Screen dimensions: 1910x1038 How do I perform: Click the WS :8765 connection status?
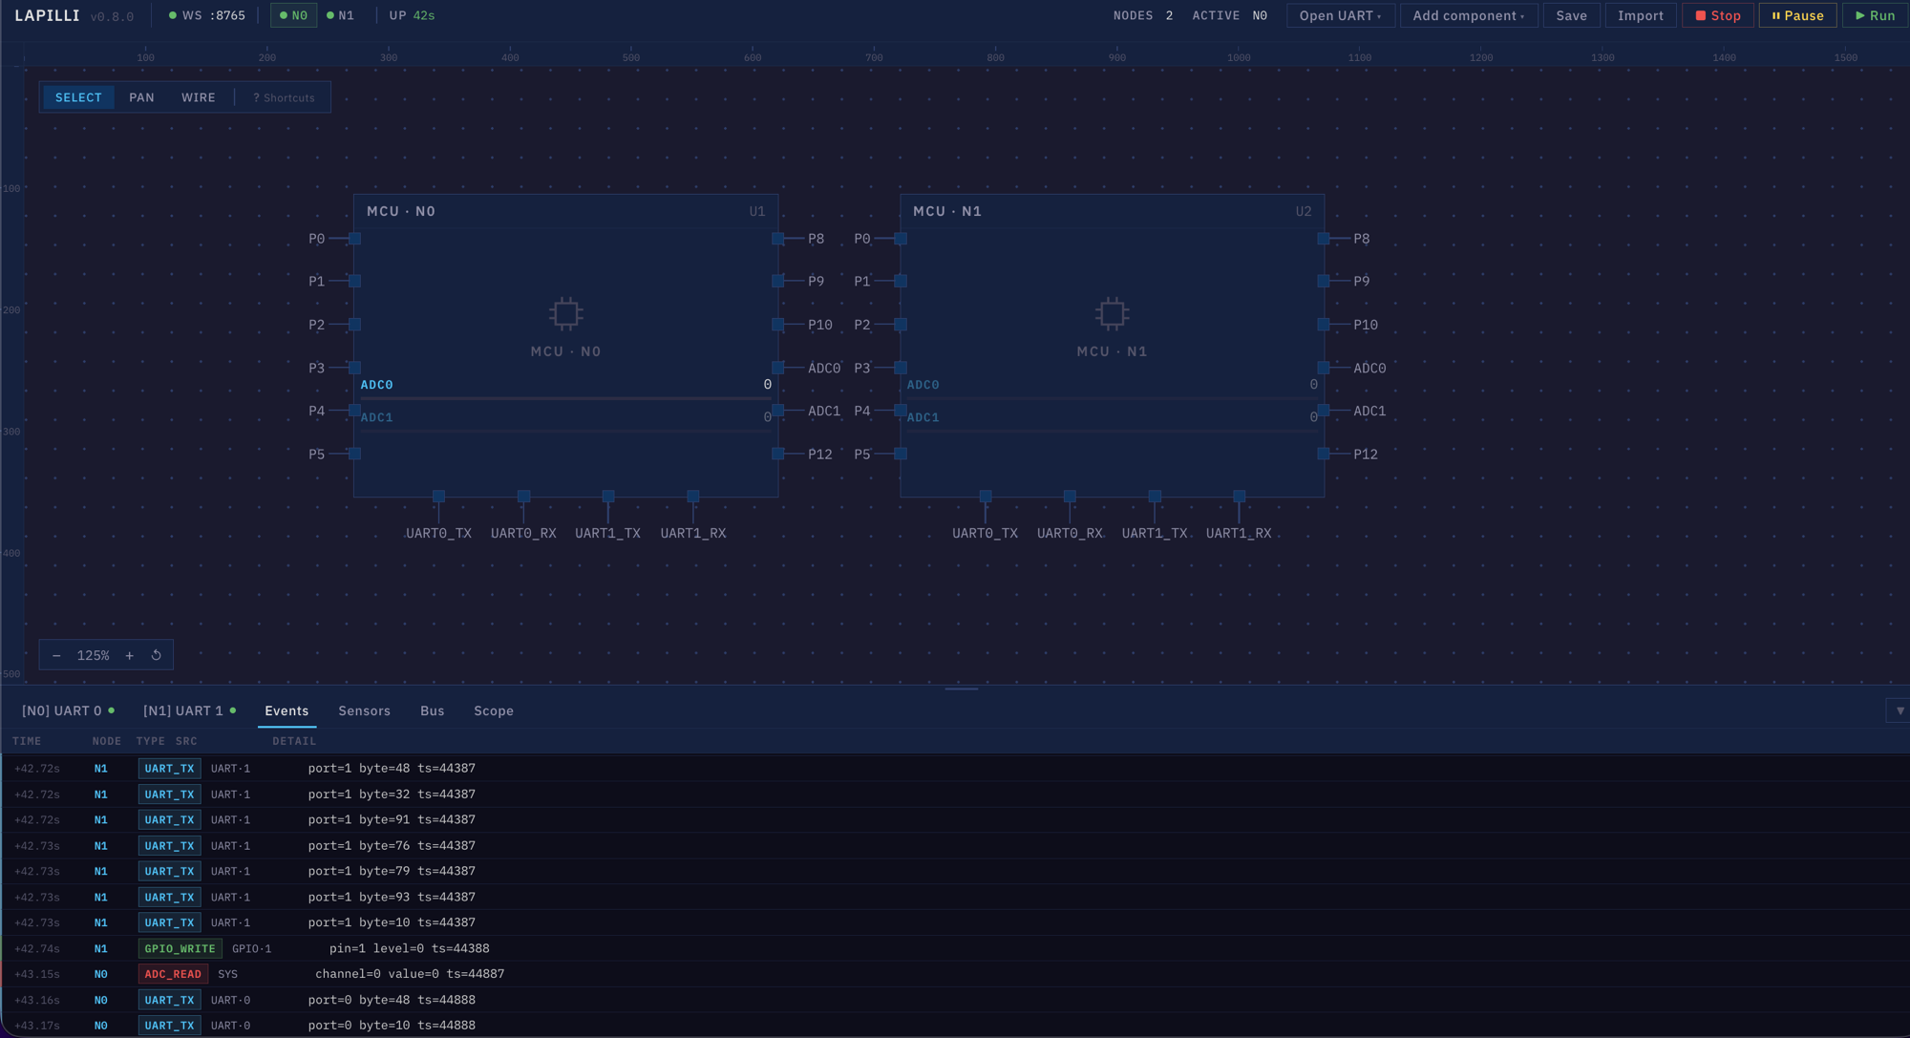206,15
